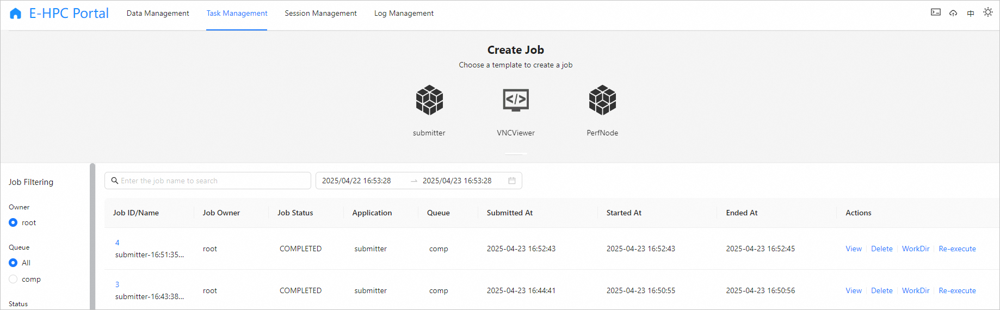Select the comp queue radio button
This screenshot has height=310, width=1000.
pos(13,279)
